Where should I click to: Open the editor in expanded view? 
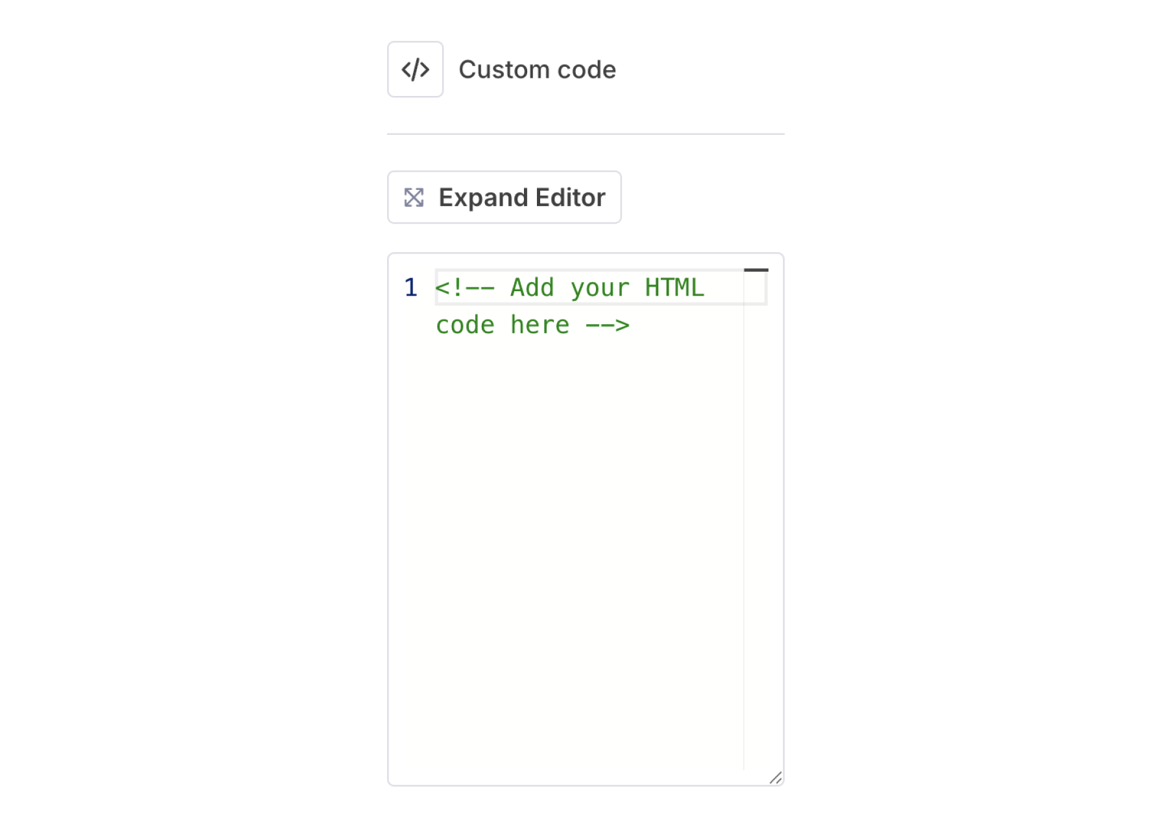(504, 196)
